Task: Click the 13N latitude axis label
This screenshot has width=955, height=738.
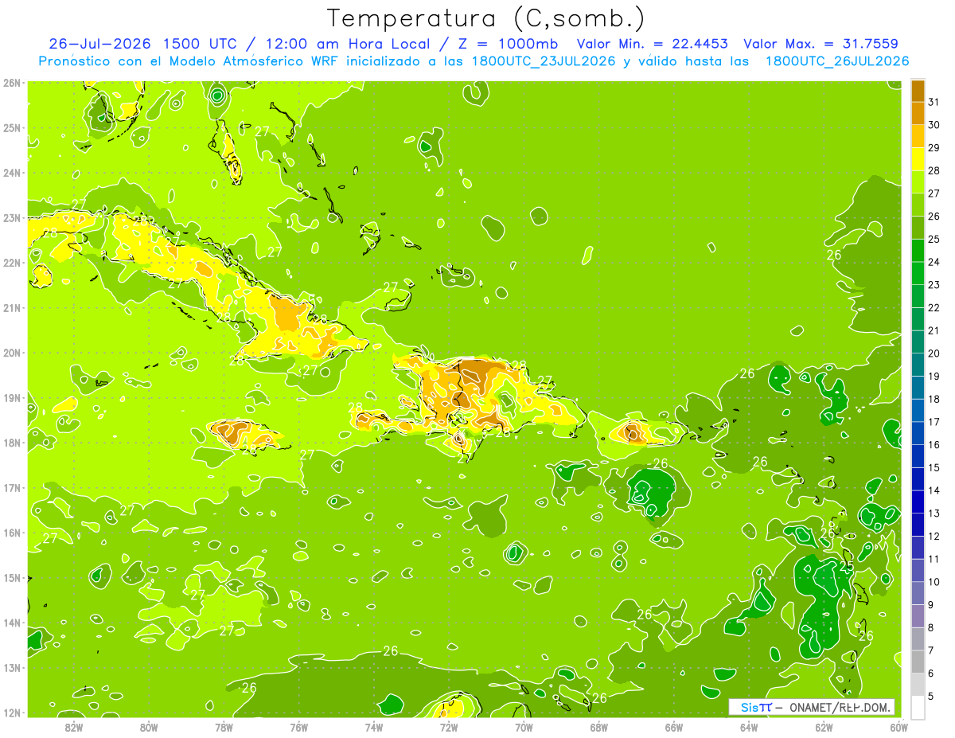Action: (12, 668)
